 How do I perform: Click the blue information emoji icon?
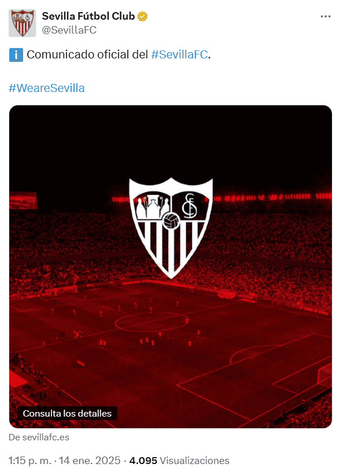(16, 55)
